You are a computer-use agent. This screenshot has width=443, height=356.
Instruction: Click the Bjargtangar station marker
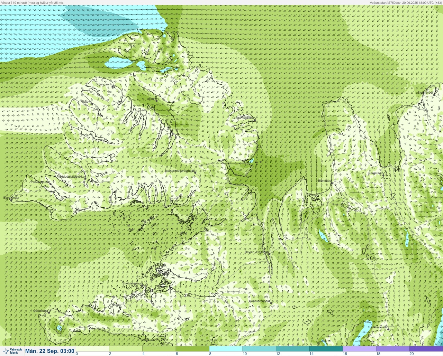[x=12, y=200]
